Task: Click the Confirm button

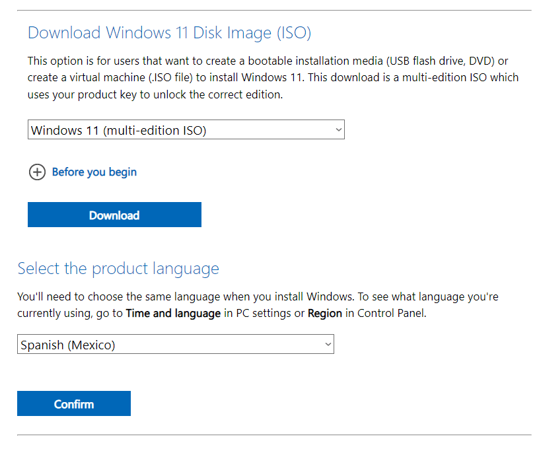Action: 74,403
